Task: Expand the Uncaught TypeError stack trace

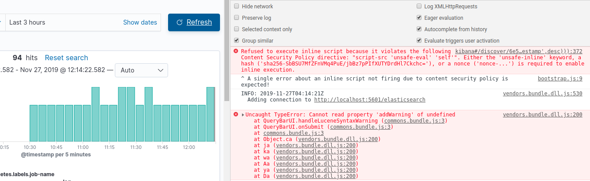Action: [x=243, y=115]
